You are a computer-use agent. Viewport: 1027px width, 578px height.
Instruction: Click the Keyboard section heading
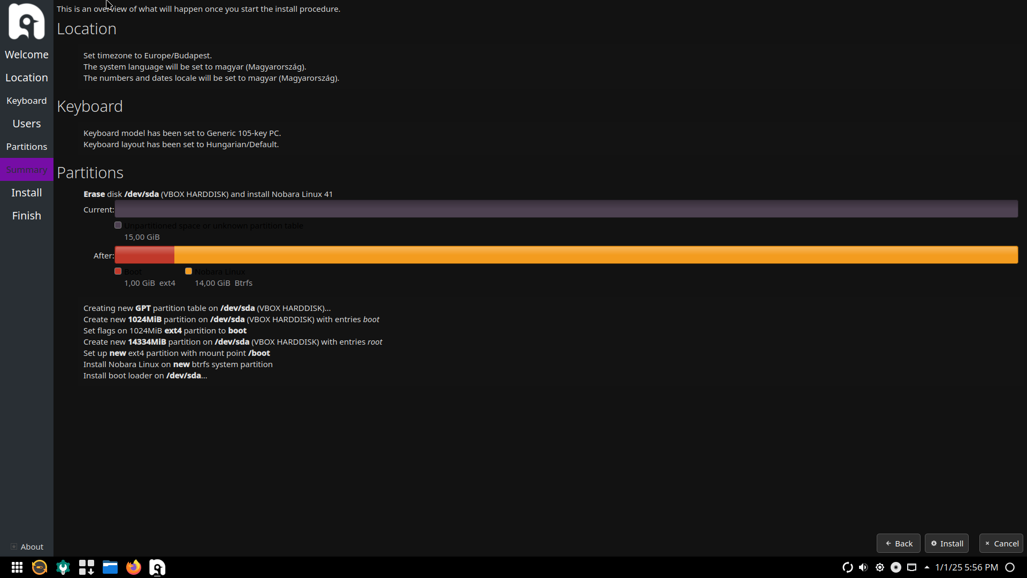tap(90, 107)
